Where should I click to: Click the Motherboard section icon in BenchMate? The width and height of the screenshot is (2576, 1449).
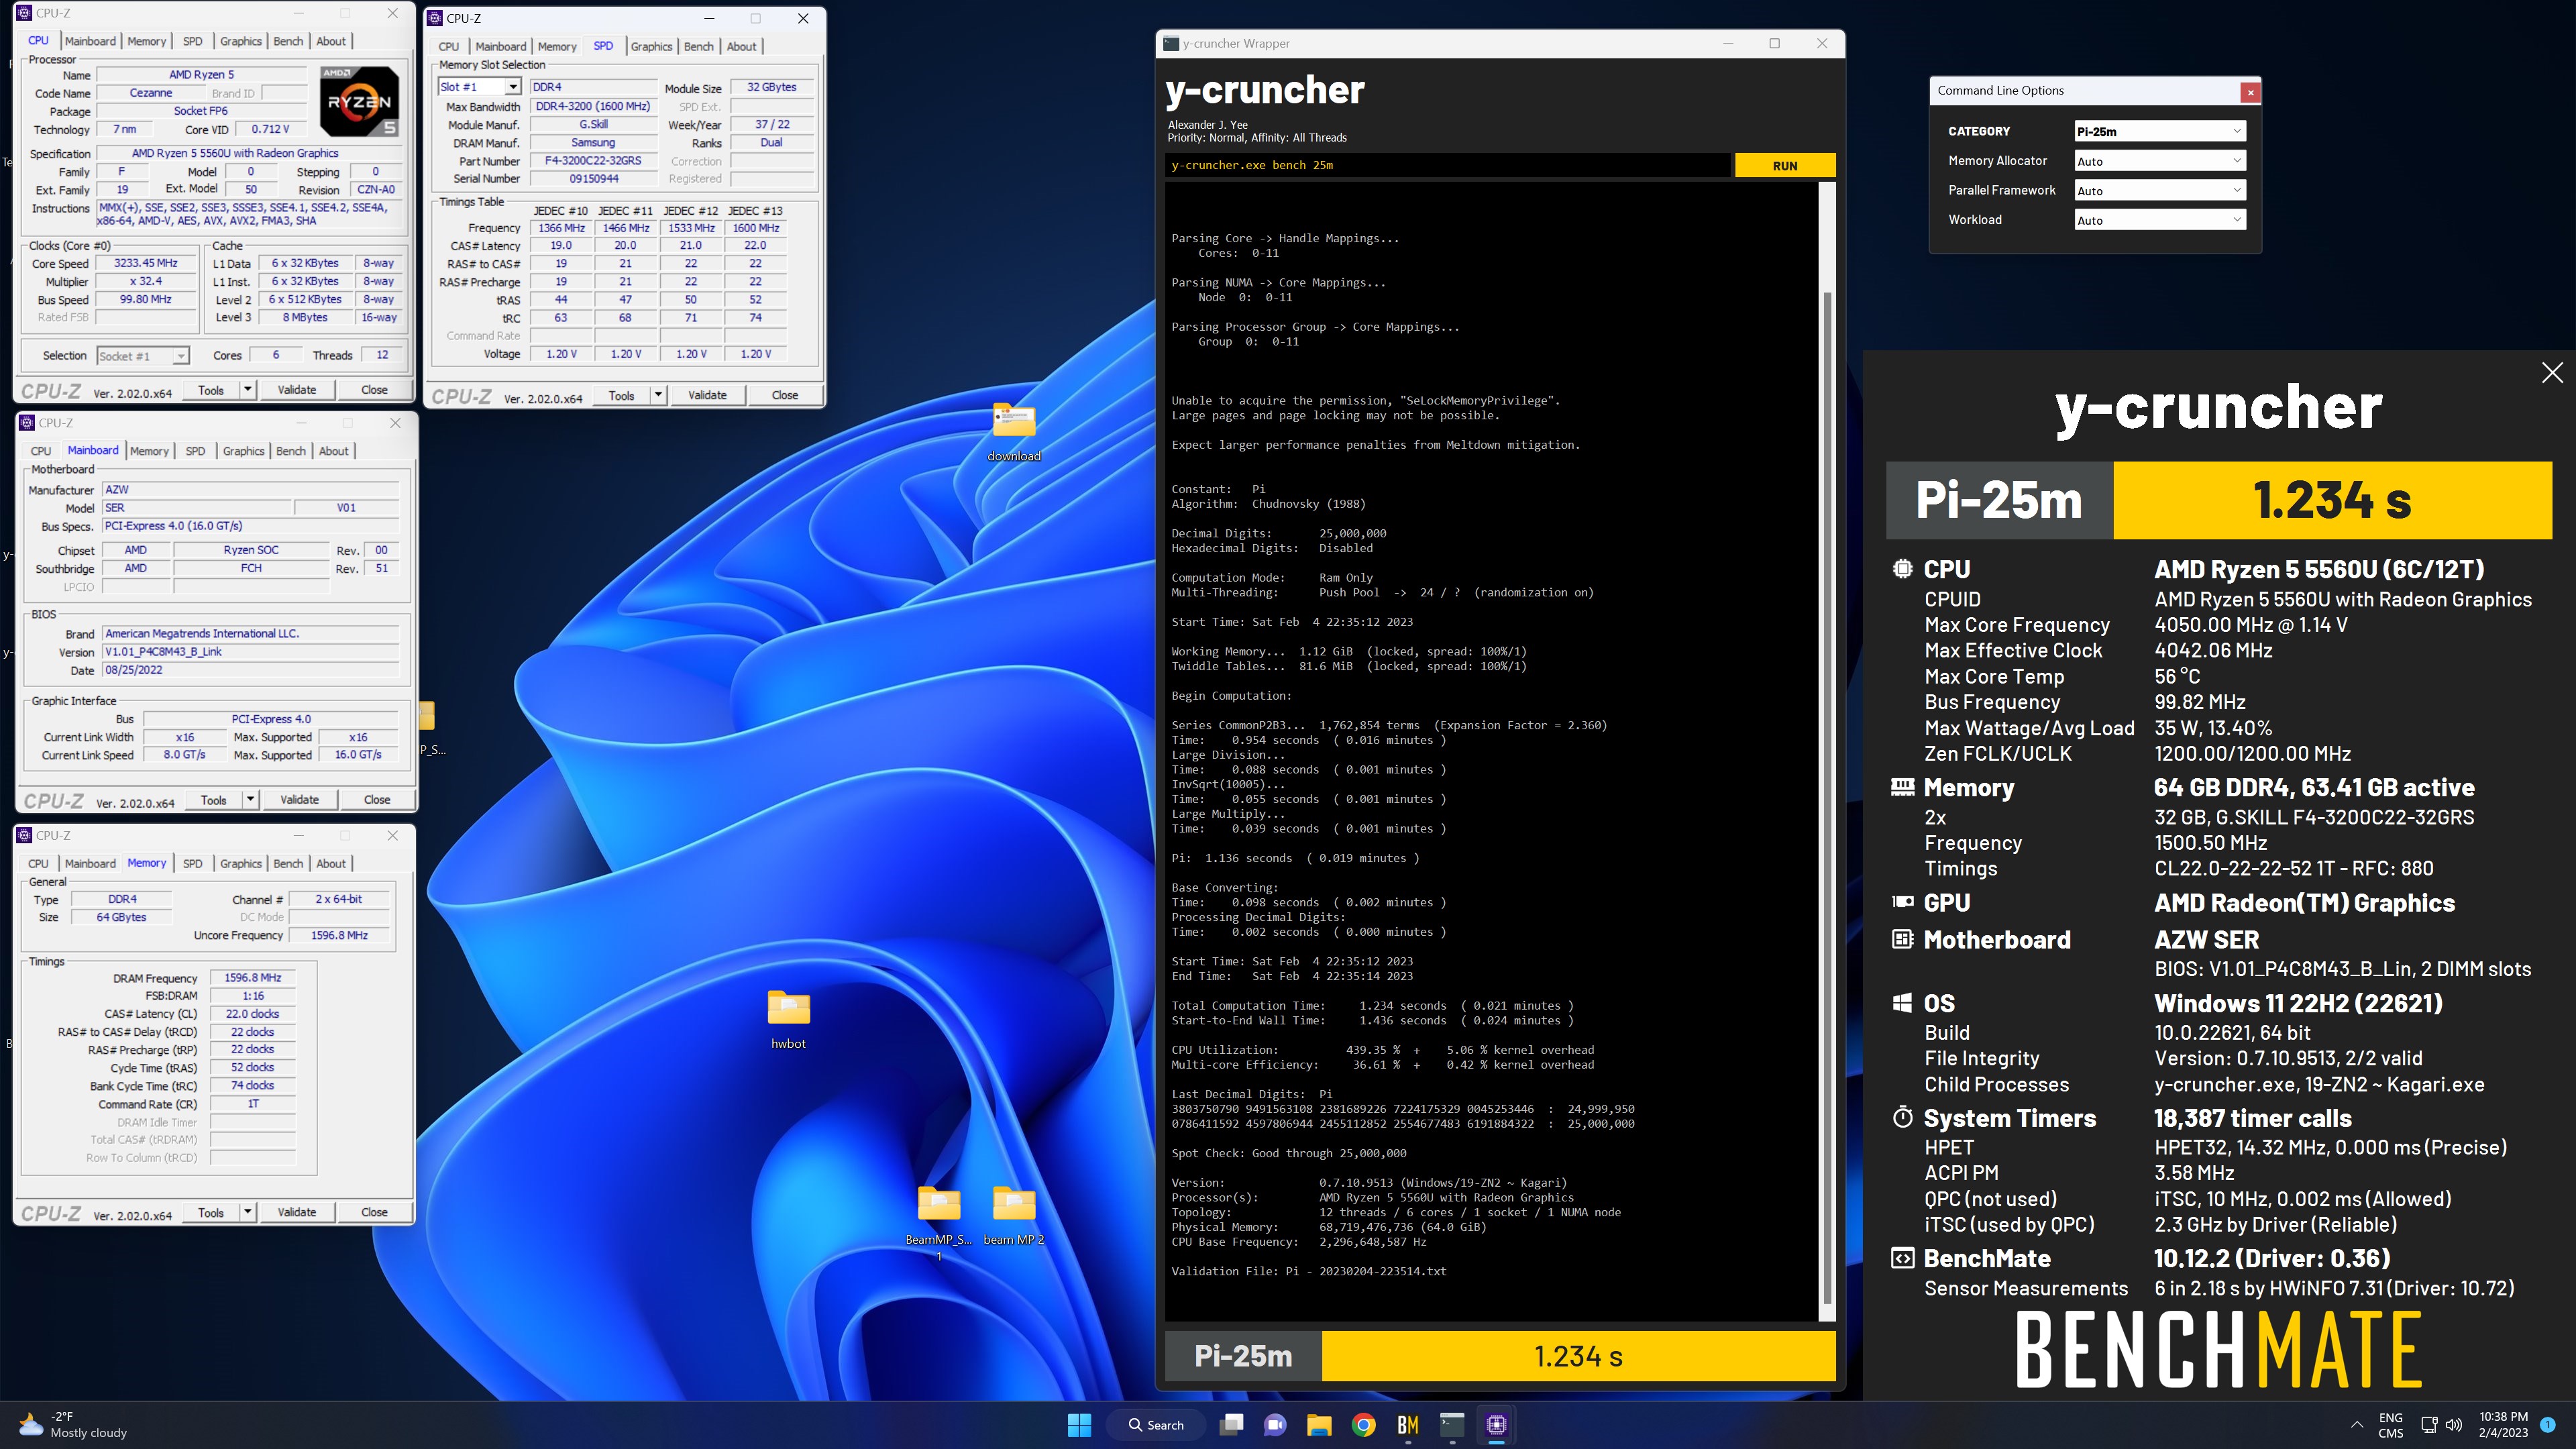coord(1902,938)
